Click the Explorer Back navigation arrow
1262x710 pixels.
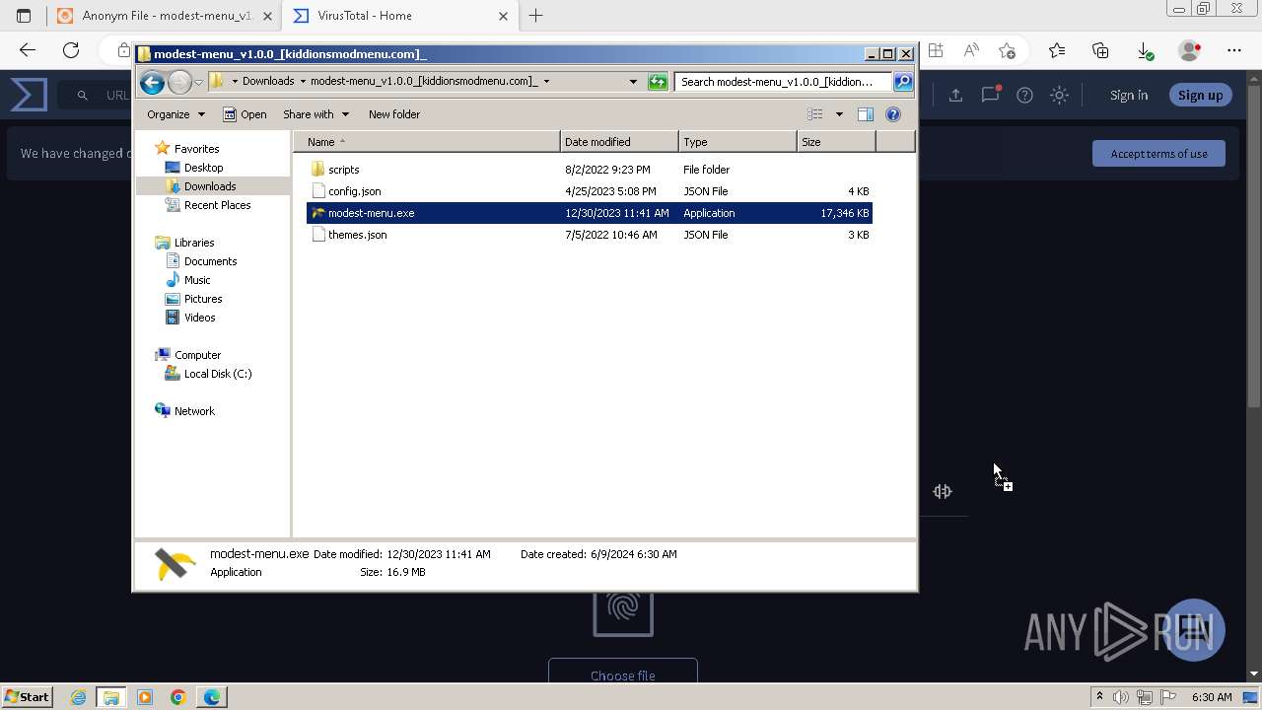point(152,82)
